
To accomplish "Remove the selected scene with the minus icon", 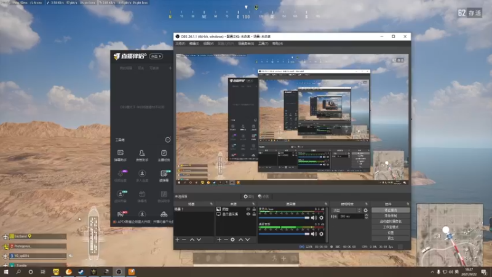I will click(x=184, y=239).
